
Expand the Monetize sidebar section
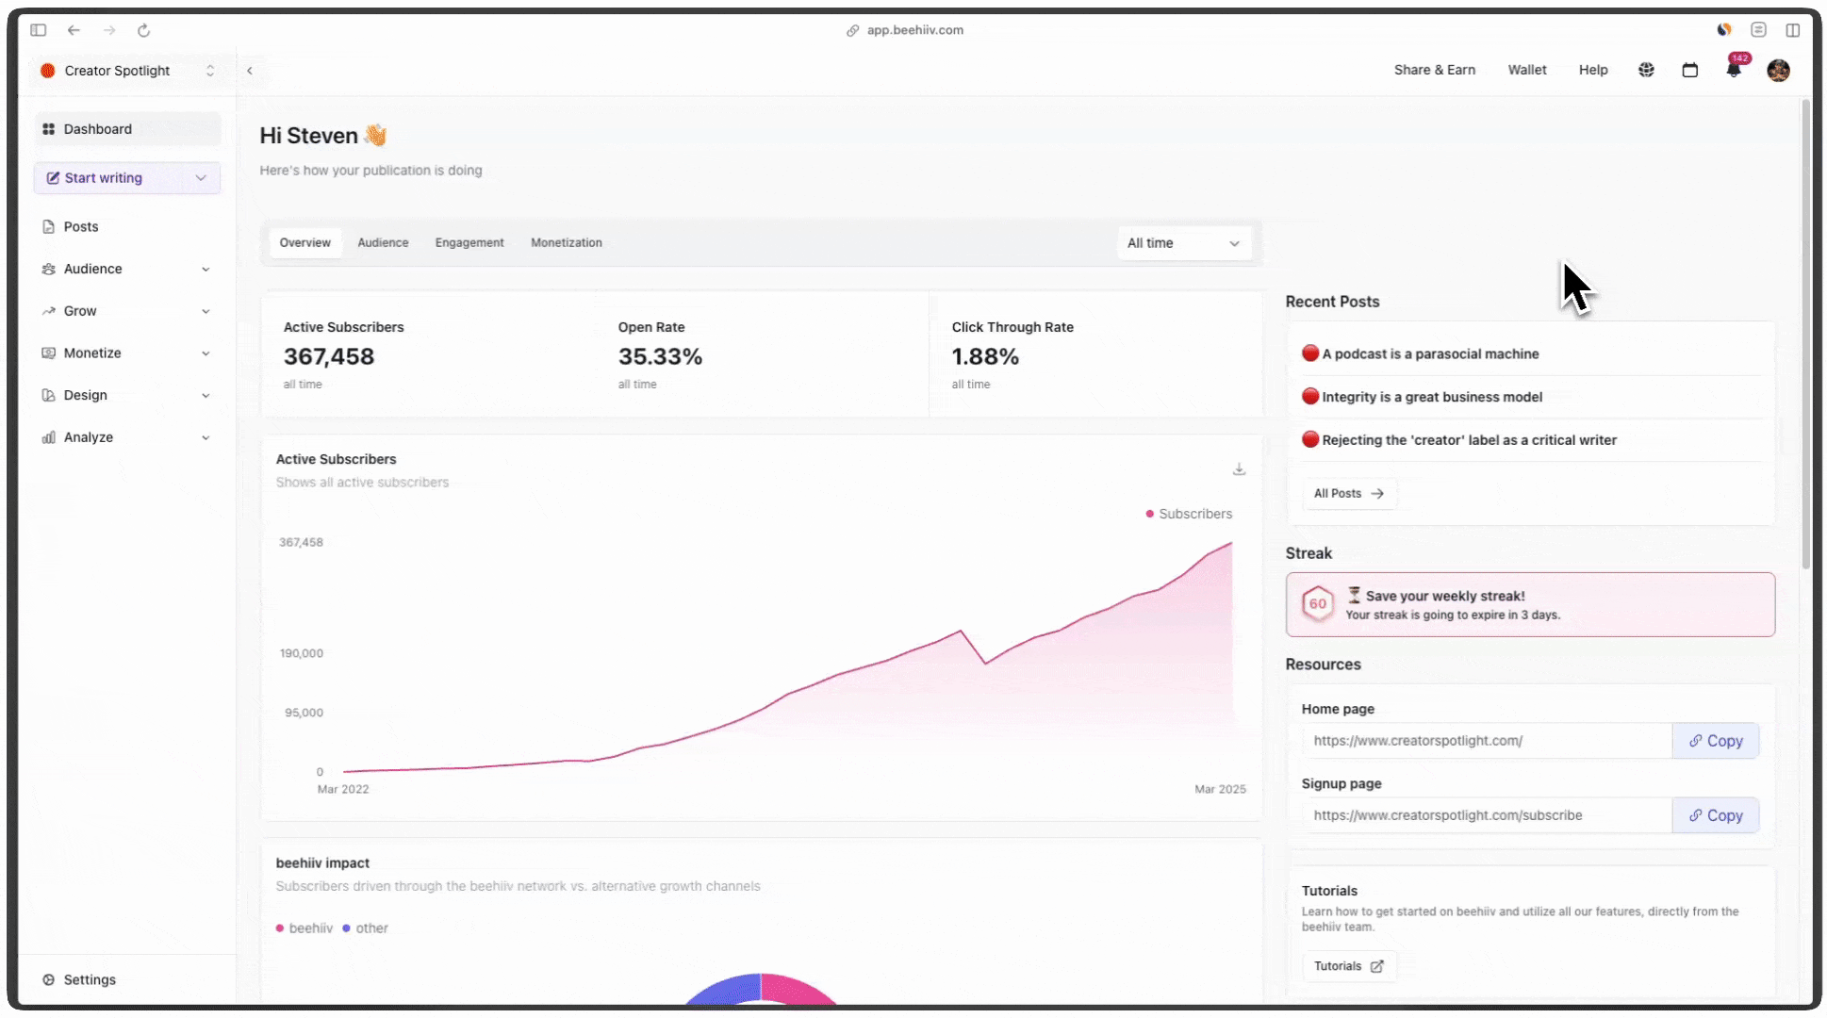click(126, 353)
